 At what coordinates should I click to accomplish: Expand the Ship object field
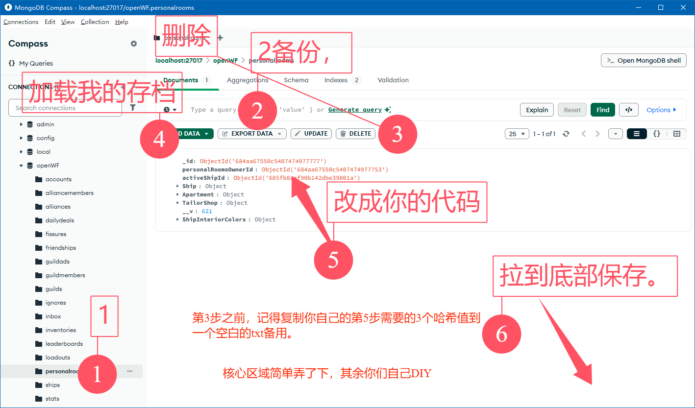click(177, 186)
